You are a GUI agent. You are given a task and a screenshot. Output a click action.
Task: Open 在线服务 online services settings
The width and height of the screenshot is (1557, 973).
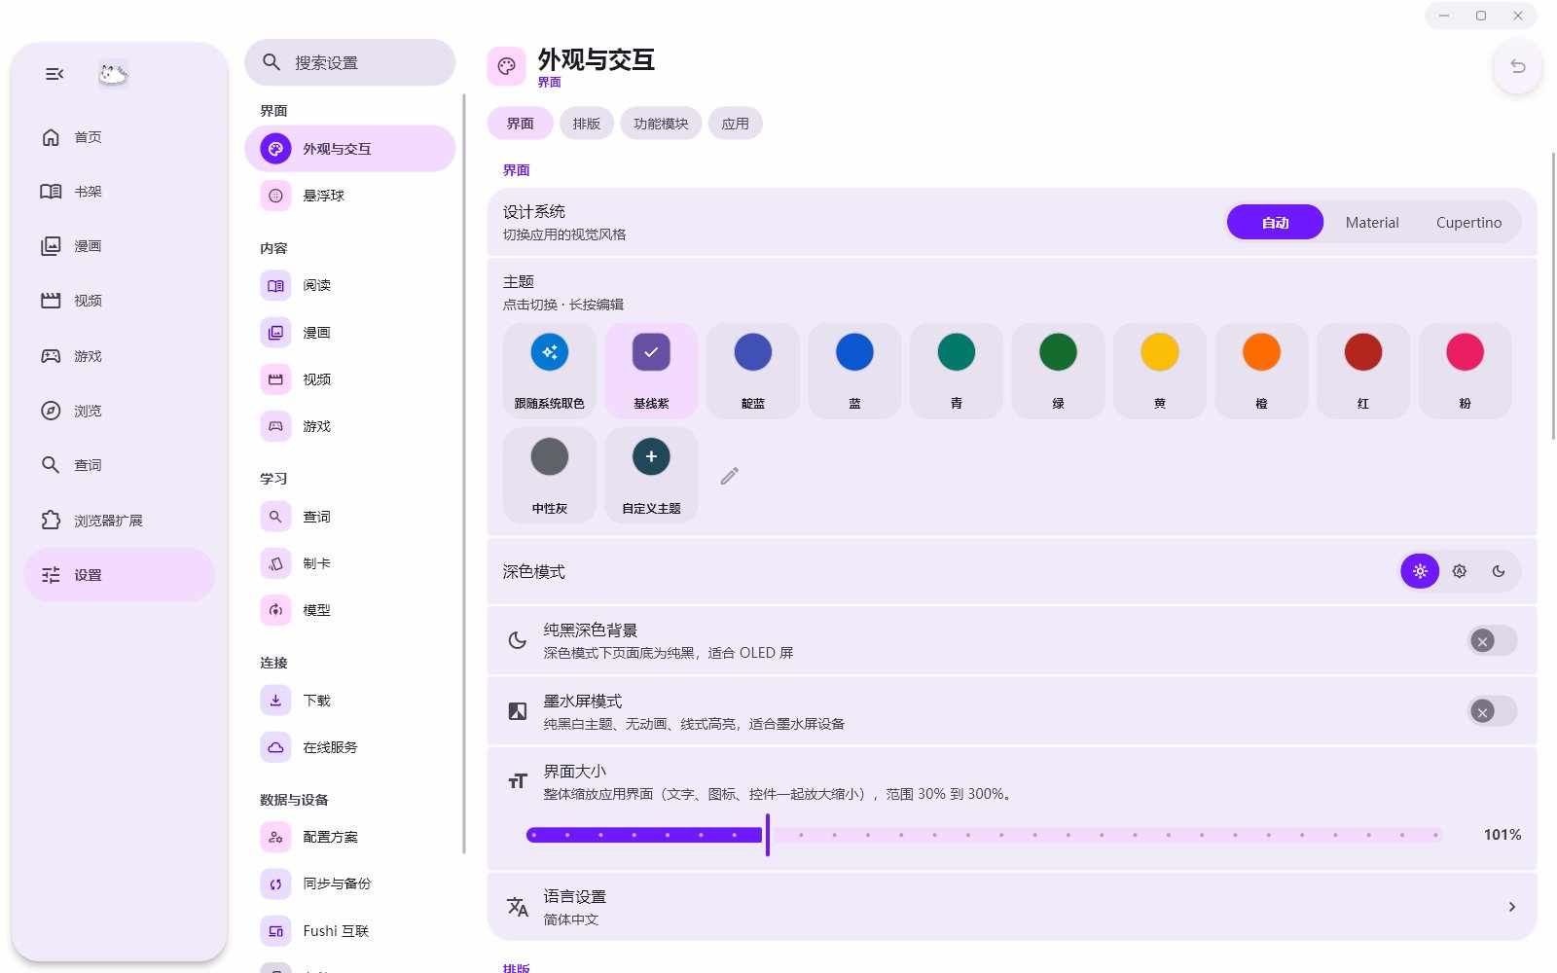350,747
